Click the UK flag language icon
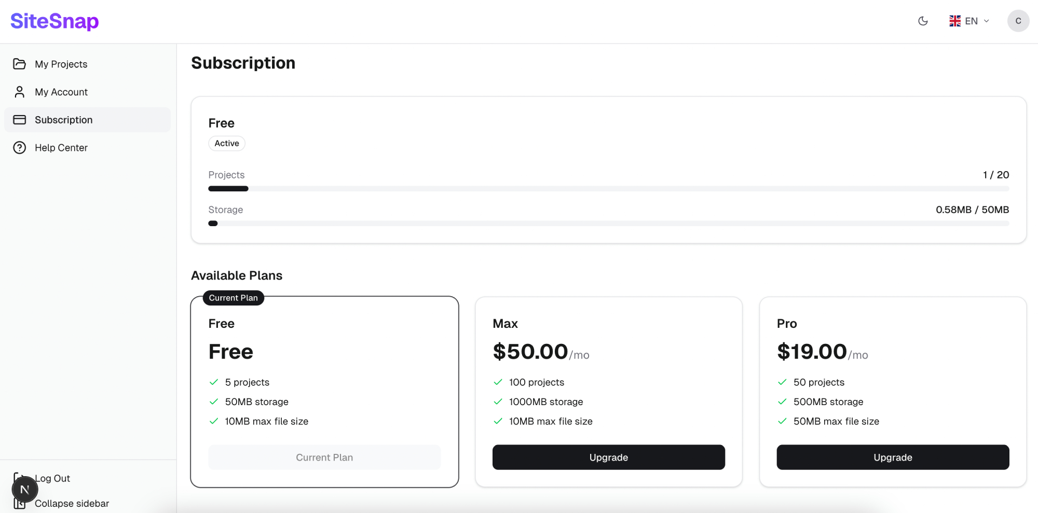Image resolution: width=1038 pixels, height=513 pixels. click(x=955, y=21)
